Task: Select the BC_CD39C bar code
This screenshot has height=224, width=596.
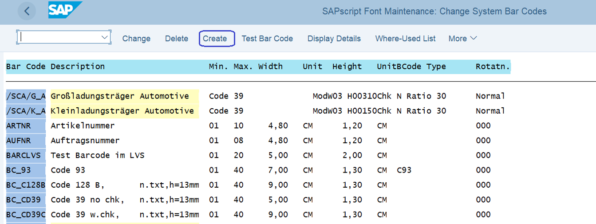Action: 26,215
